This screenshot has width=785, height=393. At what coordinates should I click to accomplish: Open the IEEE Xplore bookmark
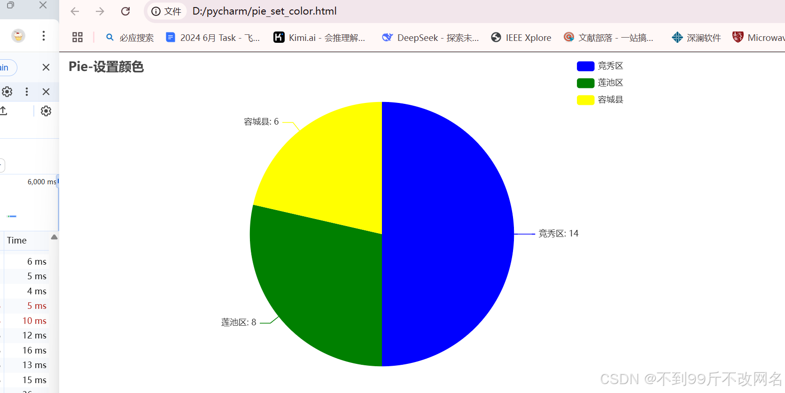point(521,38)
